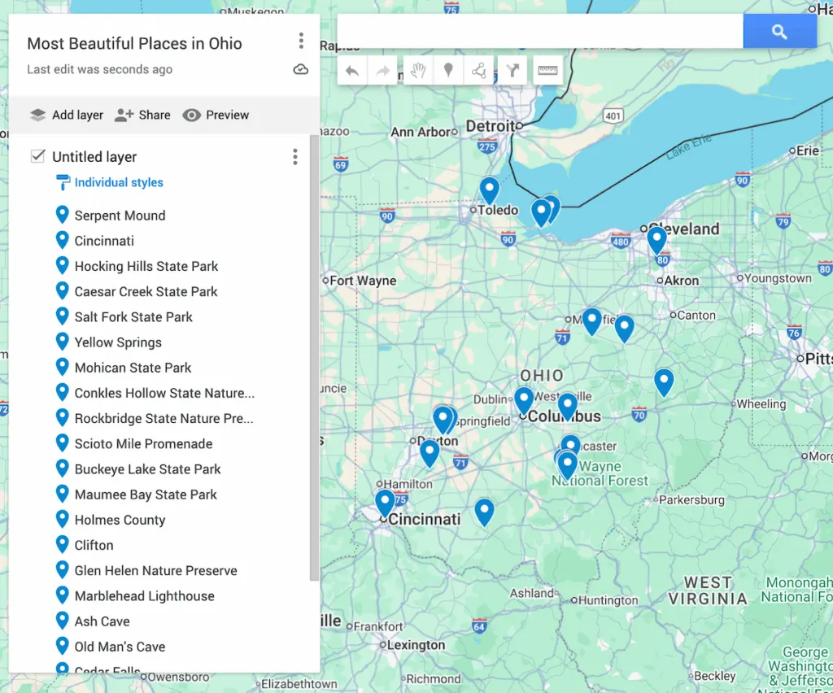Click the map marker north of Toledo

(489, 190)
